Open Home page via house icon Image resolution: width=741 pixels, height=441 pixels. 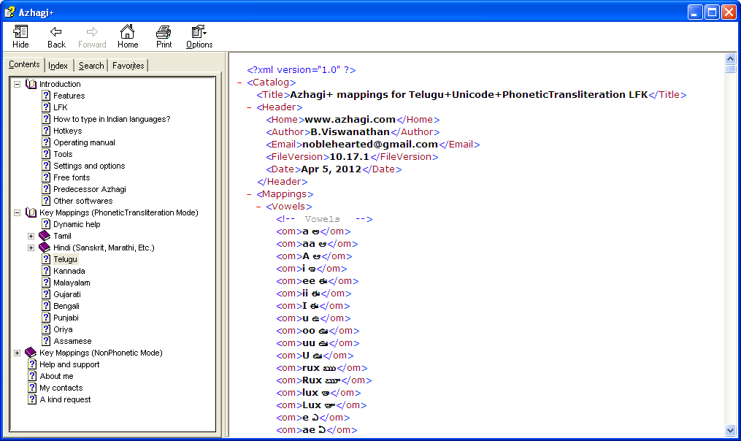click(x=128, y=31)
